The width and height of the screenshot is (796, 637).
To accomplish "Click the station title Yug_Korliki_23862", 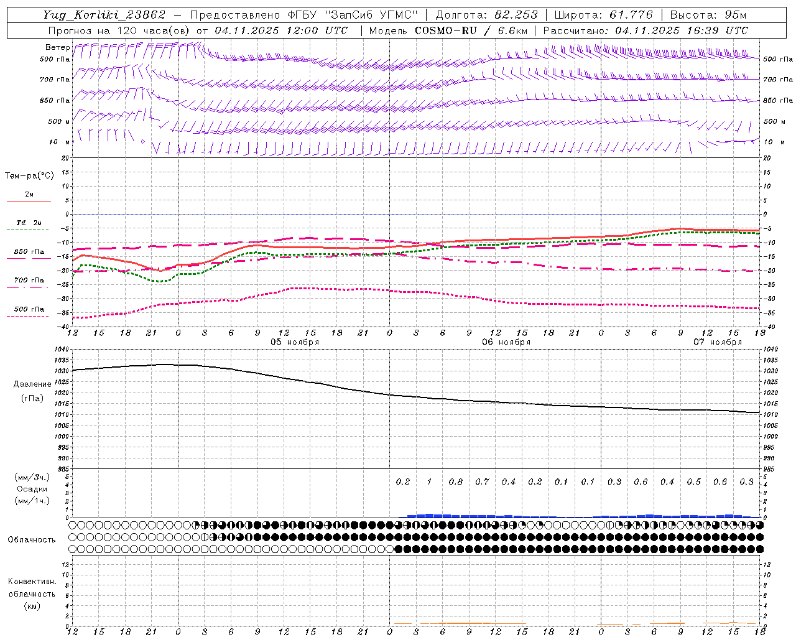I will 104,15.
